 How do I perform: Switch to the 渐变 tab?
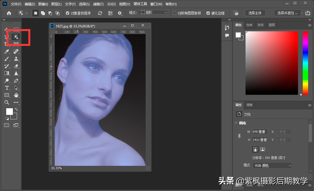point(260,25)
